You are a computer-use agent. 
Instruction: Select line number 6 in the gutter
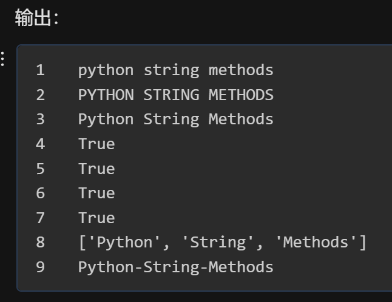point(40,193)
